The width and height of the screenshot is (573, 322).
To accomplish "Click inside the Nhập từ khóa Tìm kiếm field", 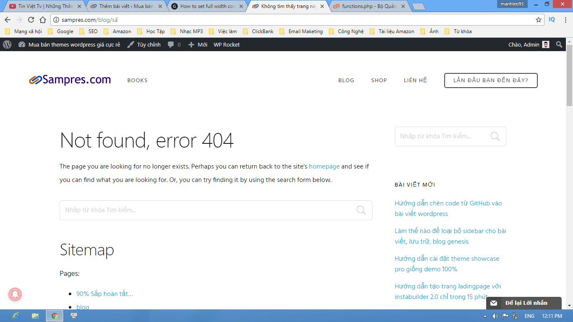I will (189, 210).
